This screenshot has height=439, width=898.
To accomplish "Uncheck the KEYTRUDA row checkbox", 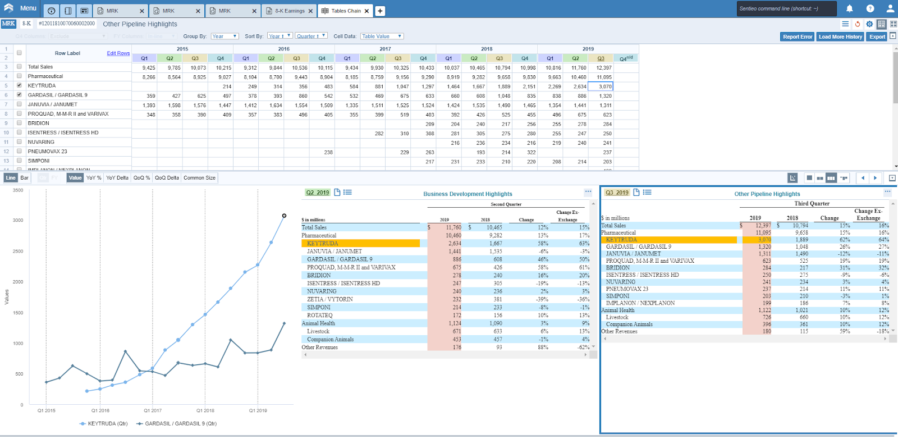I will [x=19, y=85].
